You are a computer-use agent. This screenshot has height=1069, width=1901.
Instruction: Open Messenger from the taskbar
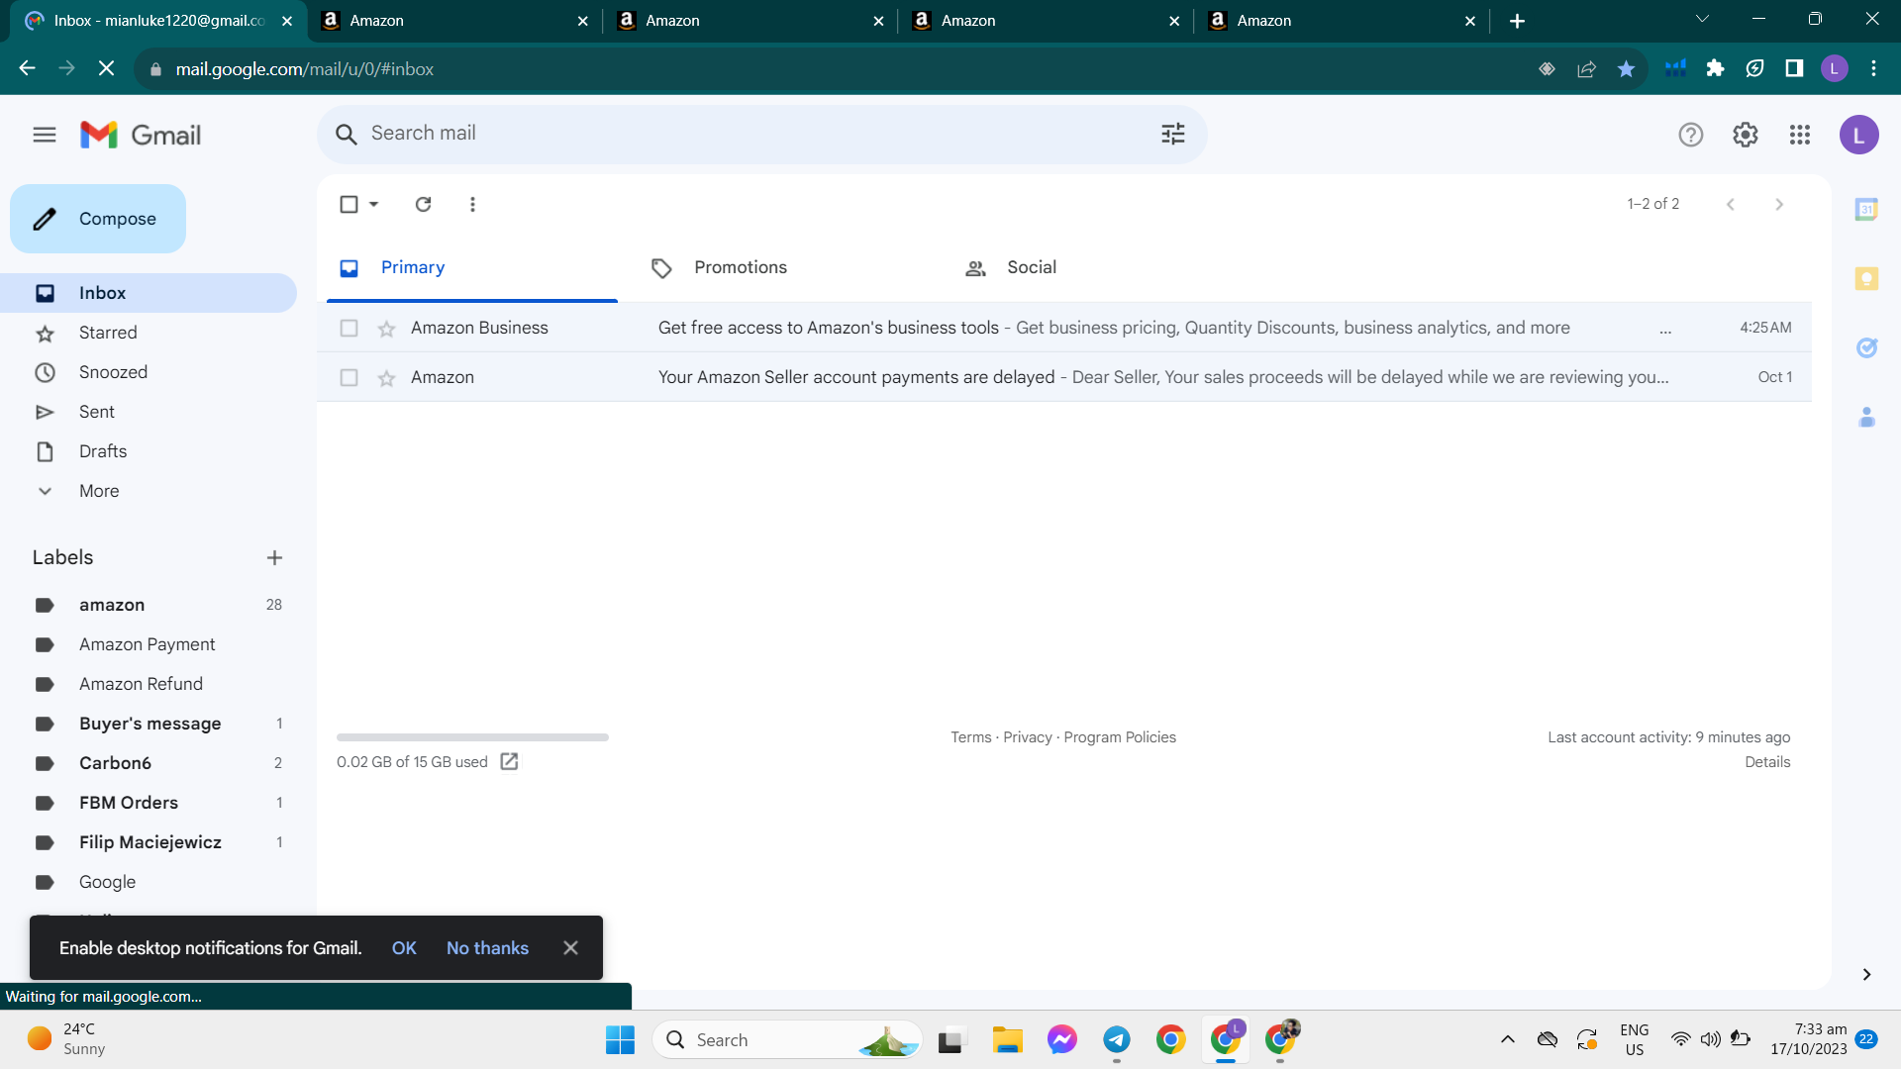[1062, 1039]
